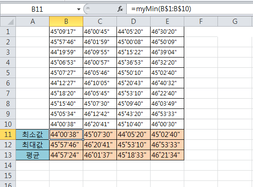Select column A header

click(x=33, y=22)
